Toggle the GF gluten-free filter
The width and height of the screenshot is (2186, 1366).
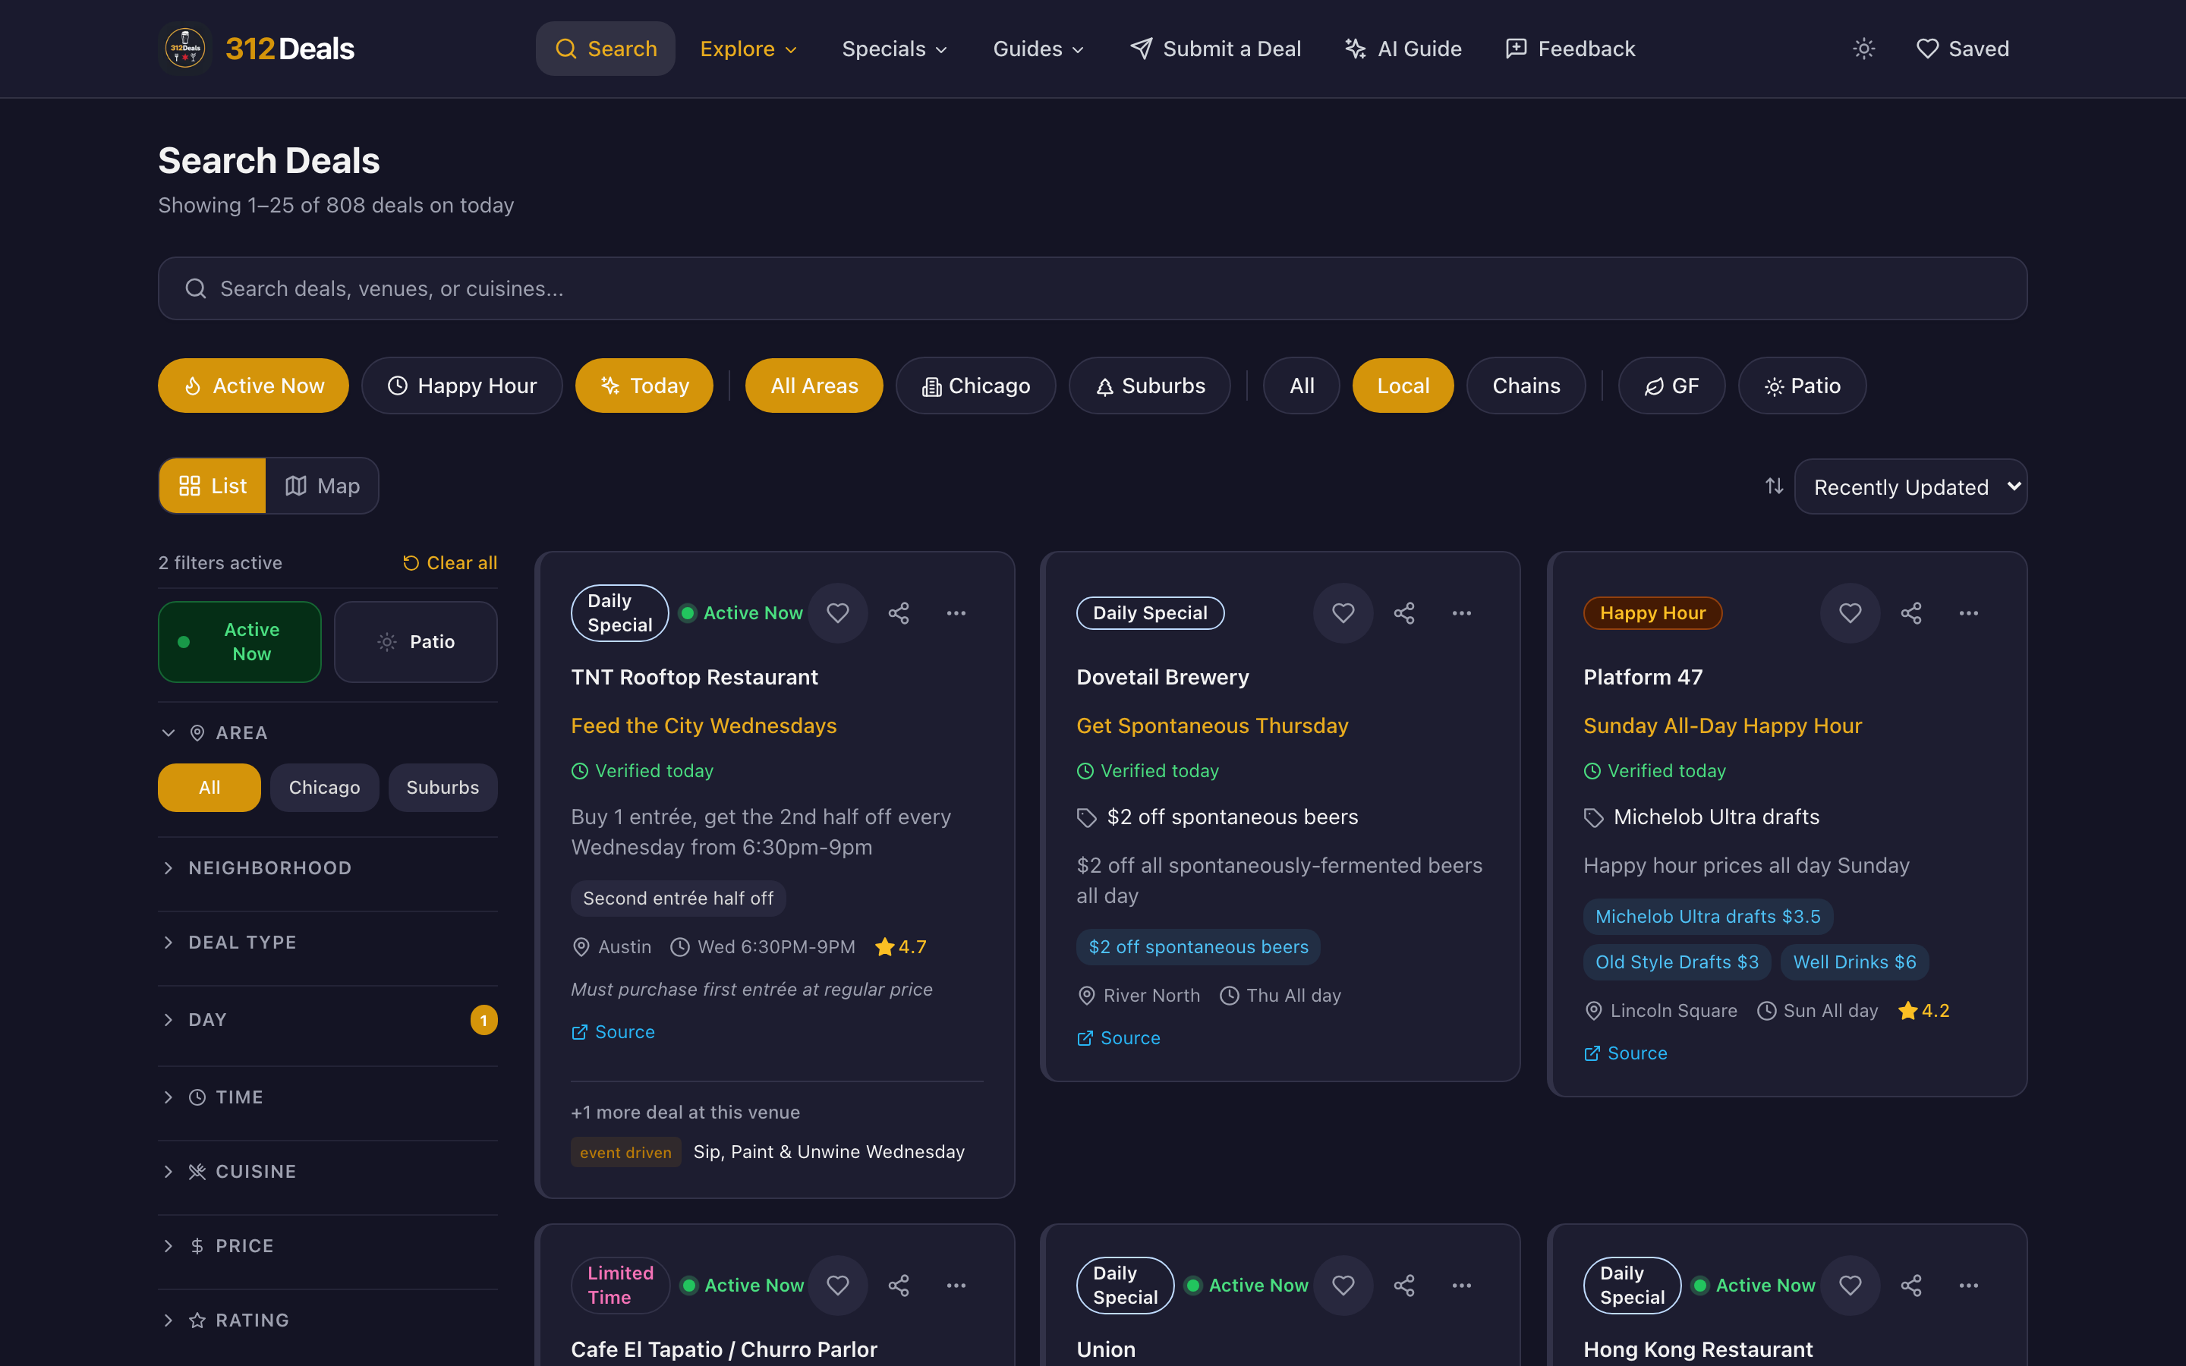pyautogui.click(x=1671, y=386)
